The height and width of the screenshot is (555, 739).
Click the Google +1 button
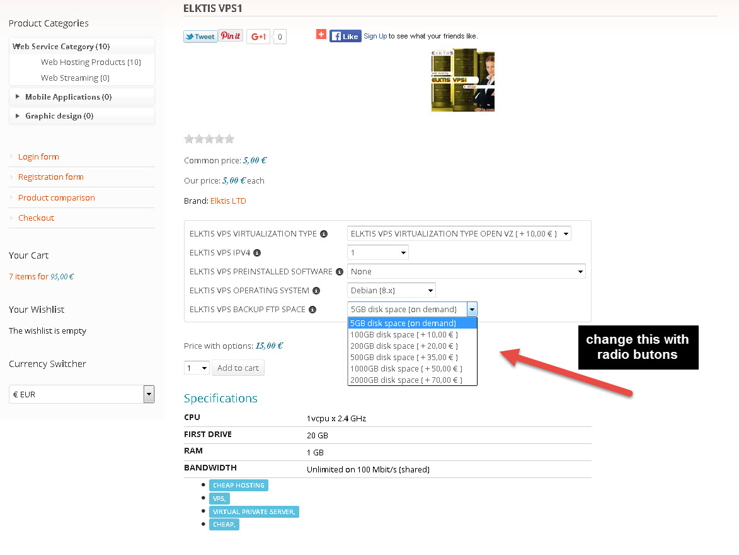coord(258,37)
